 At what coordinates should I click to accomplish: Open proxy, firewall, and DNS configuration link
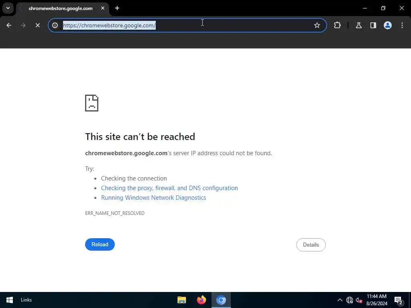(169, 188)
